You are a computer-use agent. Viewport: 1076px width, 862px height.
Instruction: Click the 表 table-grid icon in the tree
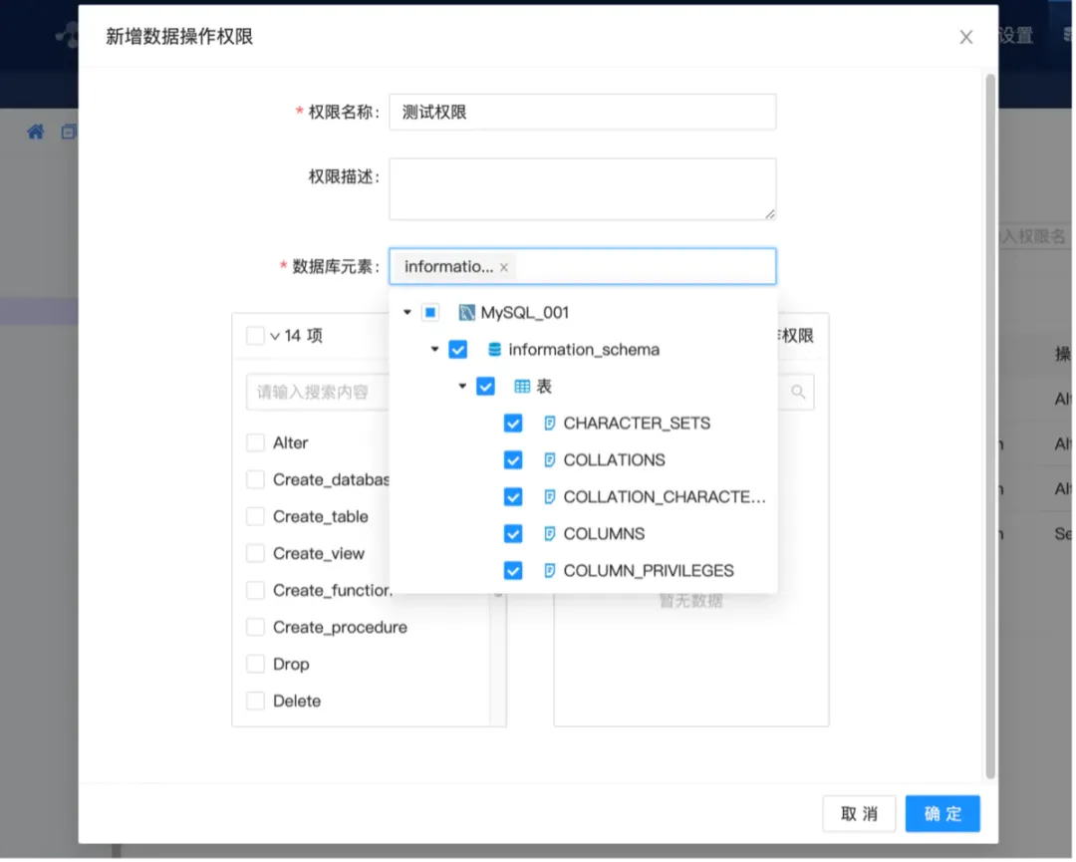[520, 386]
